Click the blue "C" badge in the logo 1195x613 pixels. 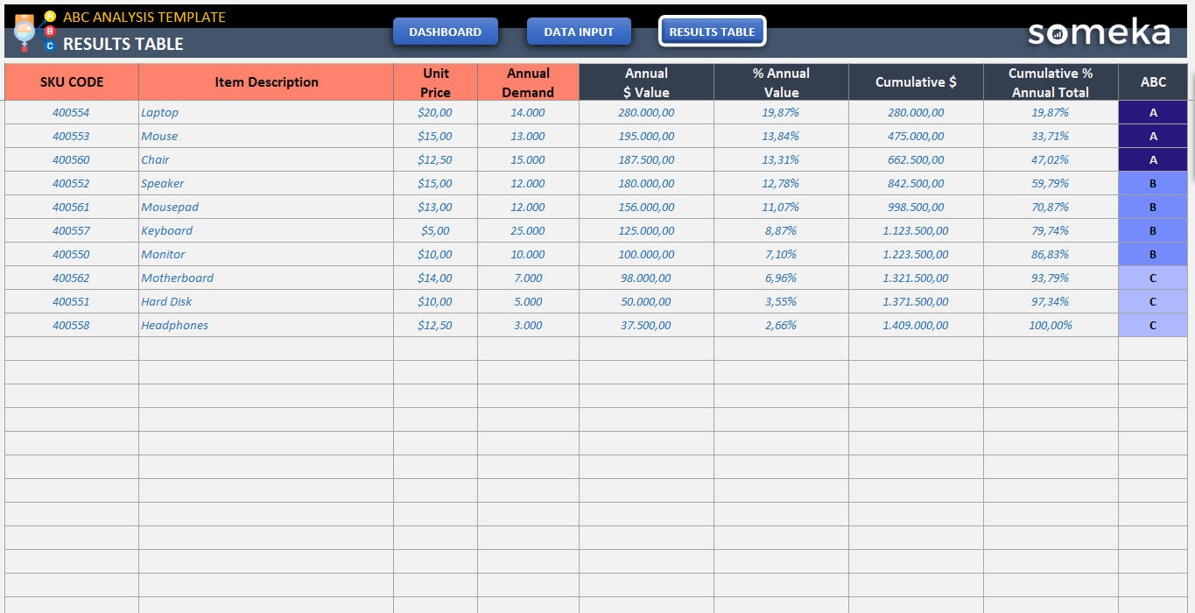(x=50, y=46)
